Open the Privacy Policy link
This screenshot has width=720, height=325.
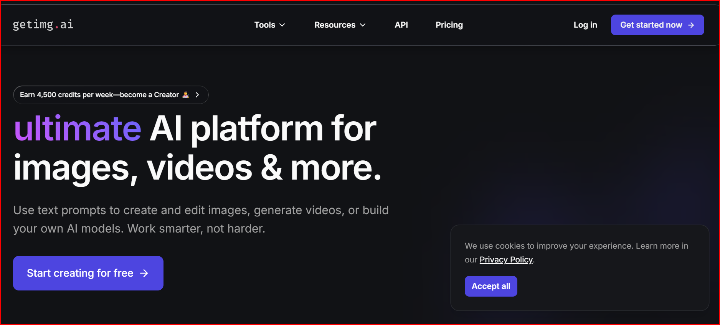[506, 260]
